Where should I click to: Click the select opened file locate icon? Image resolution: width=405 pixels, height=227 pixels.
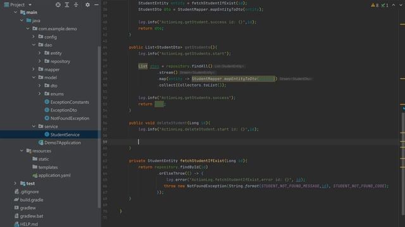pyautogui.click(x=58, y=4)
